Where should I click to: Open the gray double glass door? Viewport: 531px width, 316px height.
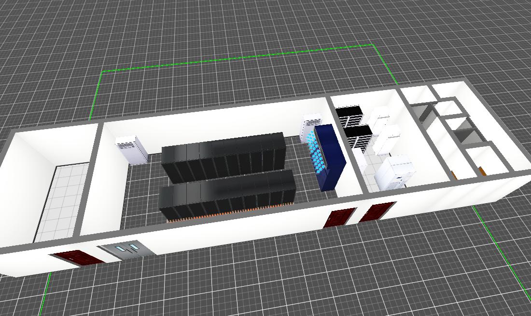tap(126, 250)
